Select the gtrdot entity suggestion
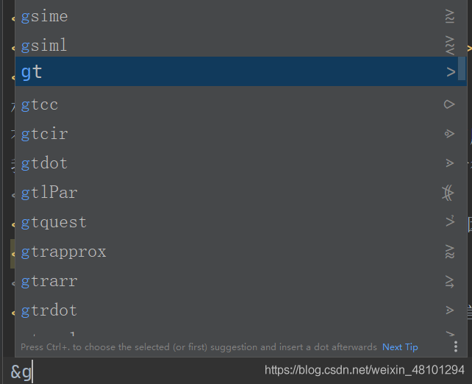 (x=241, y=310)
